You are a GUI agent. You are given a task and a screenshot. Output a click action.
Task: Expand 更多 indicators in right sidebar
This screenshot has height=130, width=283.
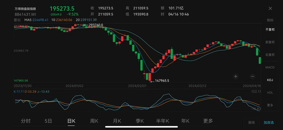[x=270, y=105]
